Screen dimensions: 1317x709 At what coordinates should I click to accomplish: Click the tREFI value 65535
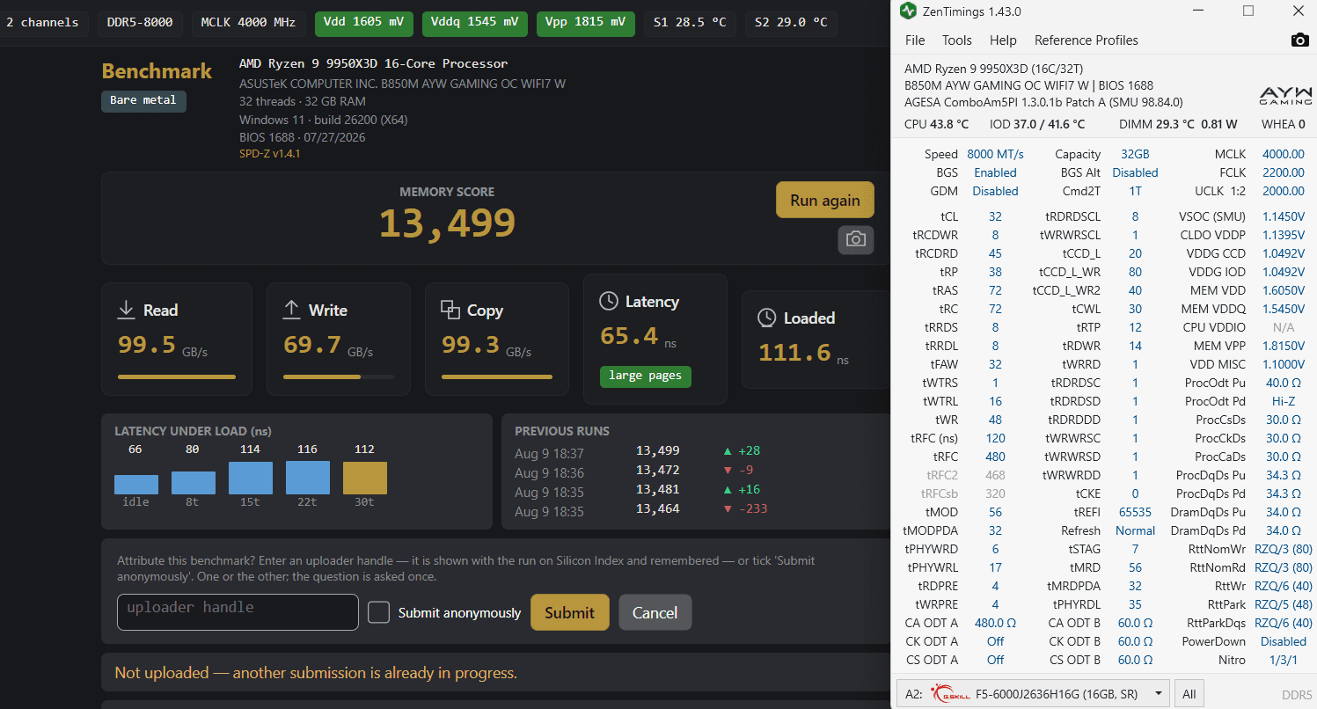pos(1135,512)
